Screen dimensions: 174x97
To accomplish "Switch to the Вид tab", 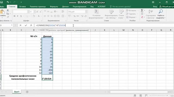I will click(92, 6).
